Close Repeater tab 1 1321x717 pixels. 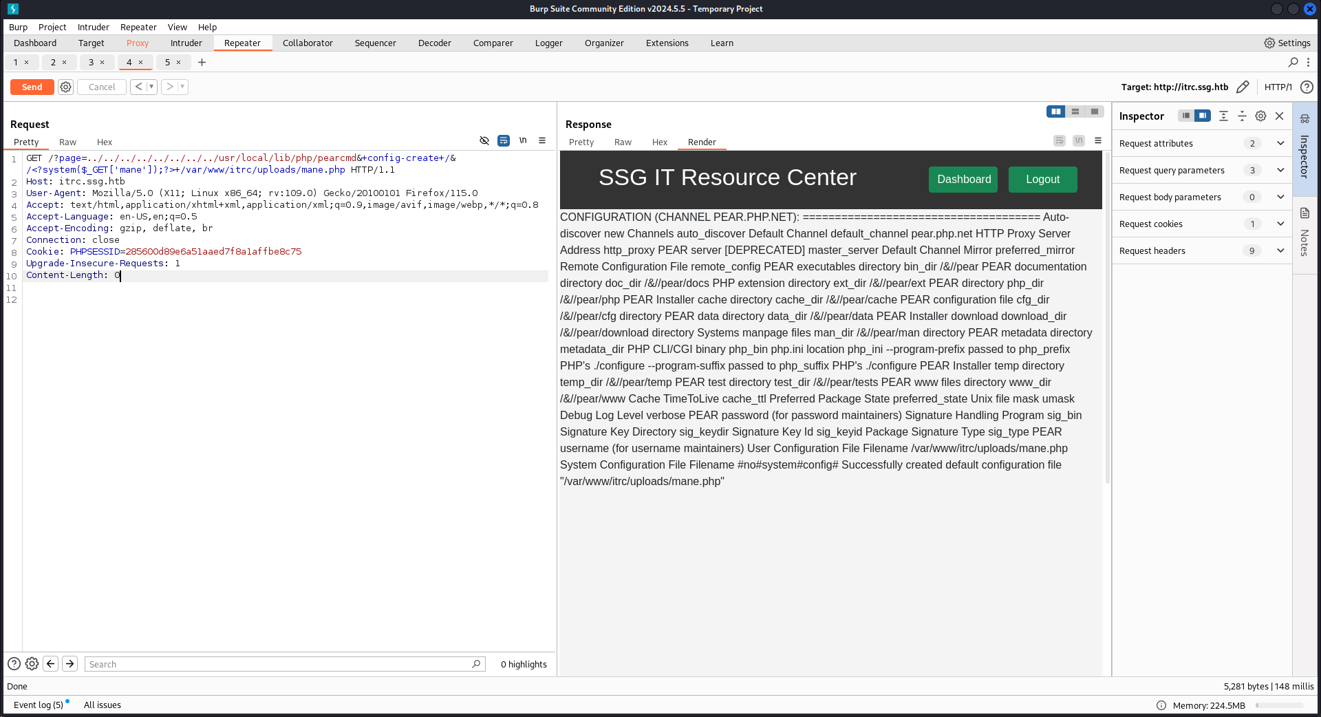point(27,62)
